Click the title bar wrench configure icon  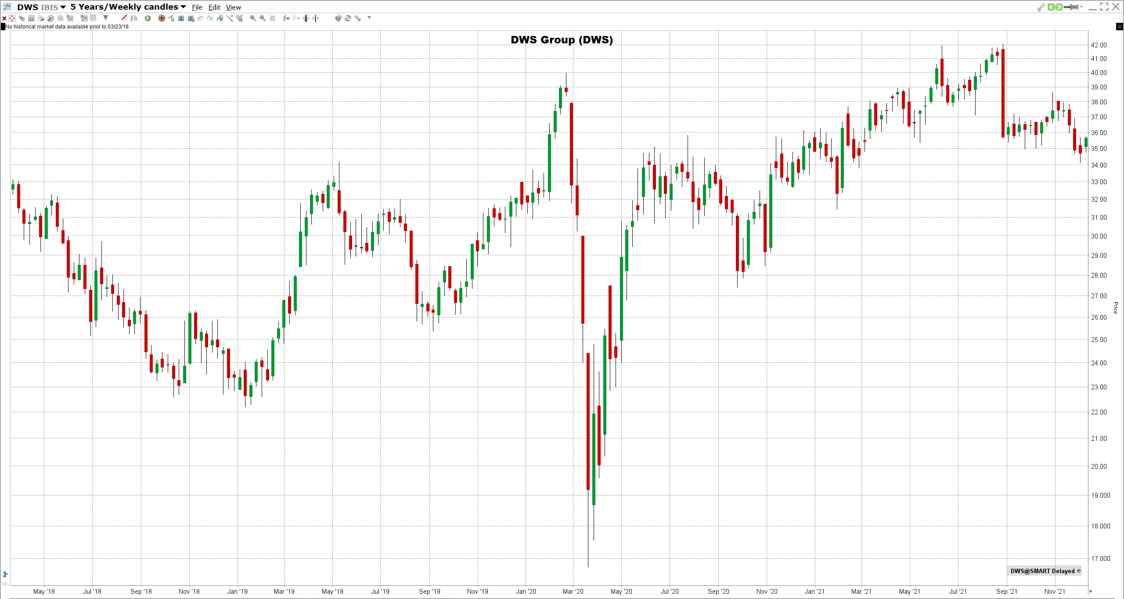coord(1041,7)
